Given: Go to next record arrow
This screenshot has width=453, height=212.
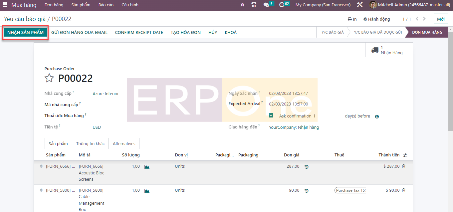Looking at the screenshot, I should pos(425,19).
